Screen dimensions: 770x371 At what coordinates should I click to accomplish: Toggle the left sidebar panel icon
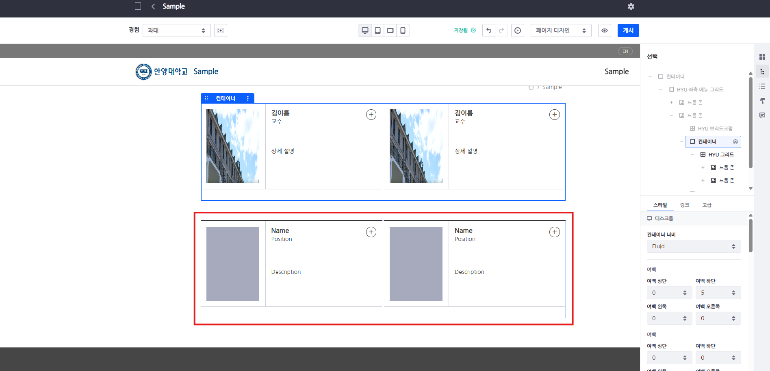[x=137, y=6]
